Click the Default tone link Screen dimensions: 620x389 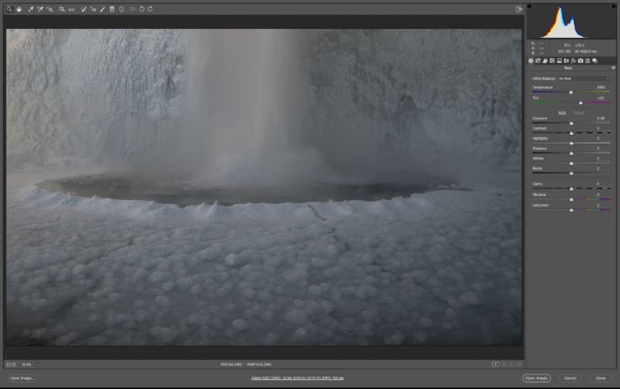tap(579, 113)
